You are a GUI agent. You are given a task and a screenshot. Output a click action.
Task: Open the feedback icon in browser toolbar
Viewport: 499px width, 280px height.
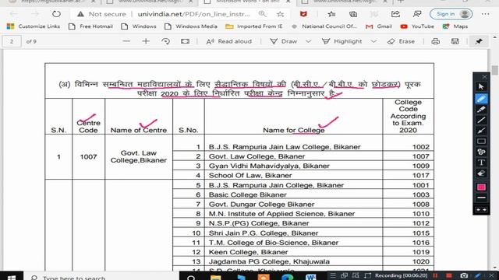pyautogui.click(x=417, y=14)
